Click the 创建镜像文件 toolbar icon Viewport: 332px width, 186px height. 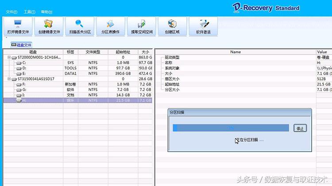point(49,27)
